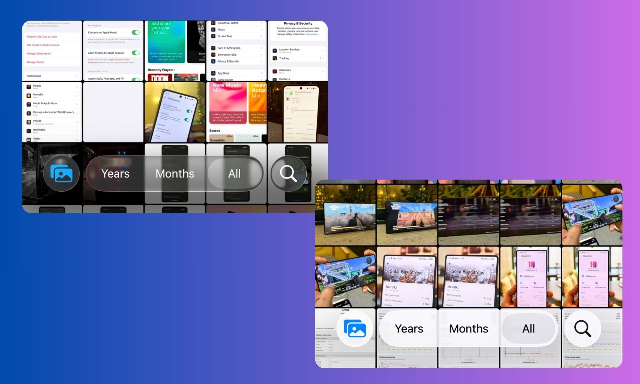Screen dimensions: 640x384
Task: Click the Face ID & Passcode icon
Action: click(213, 48)
